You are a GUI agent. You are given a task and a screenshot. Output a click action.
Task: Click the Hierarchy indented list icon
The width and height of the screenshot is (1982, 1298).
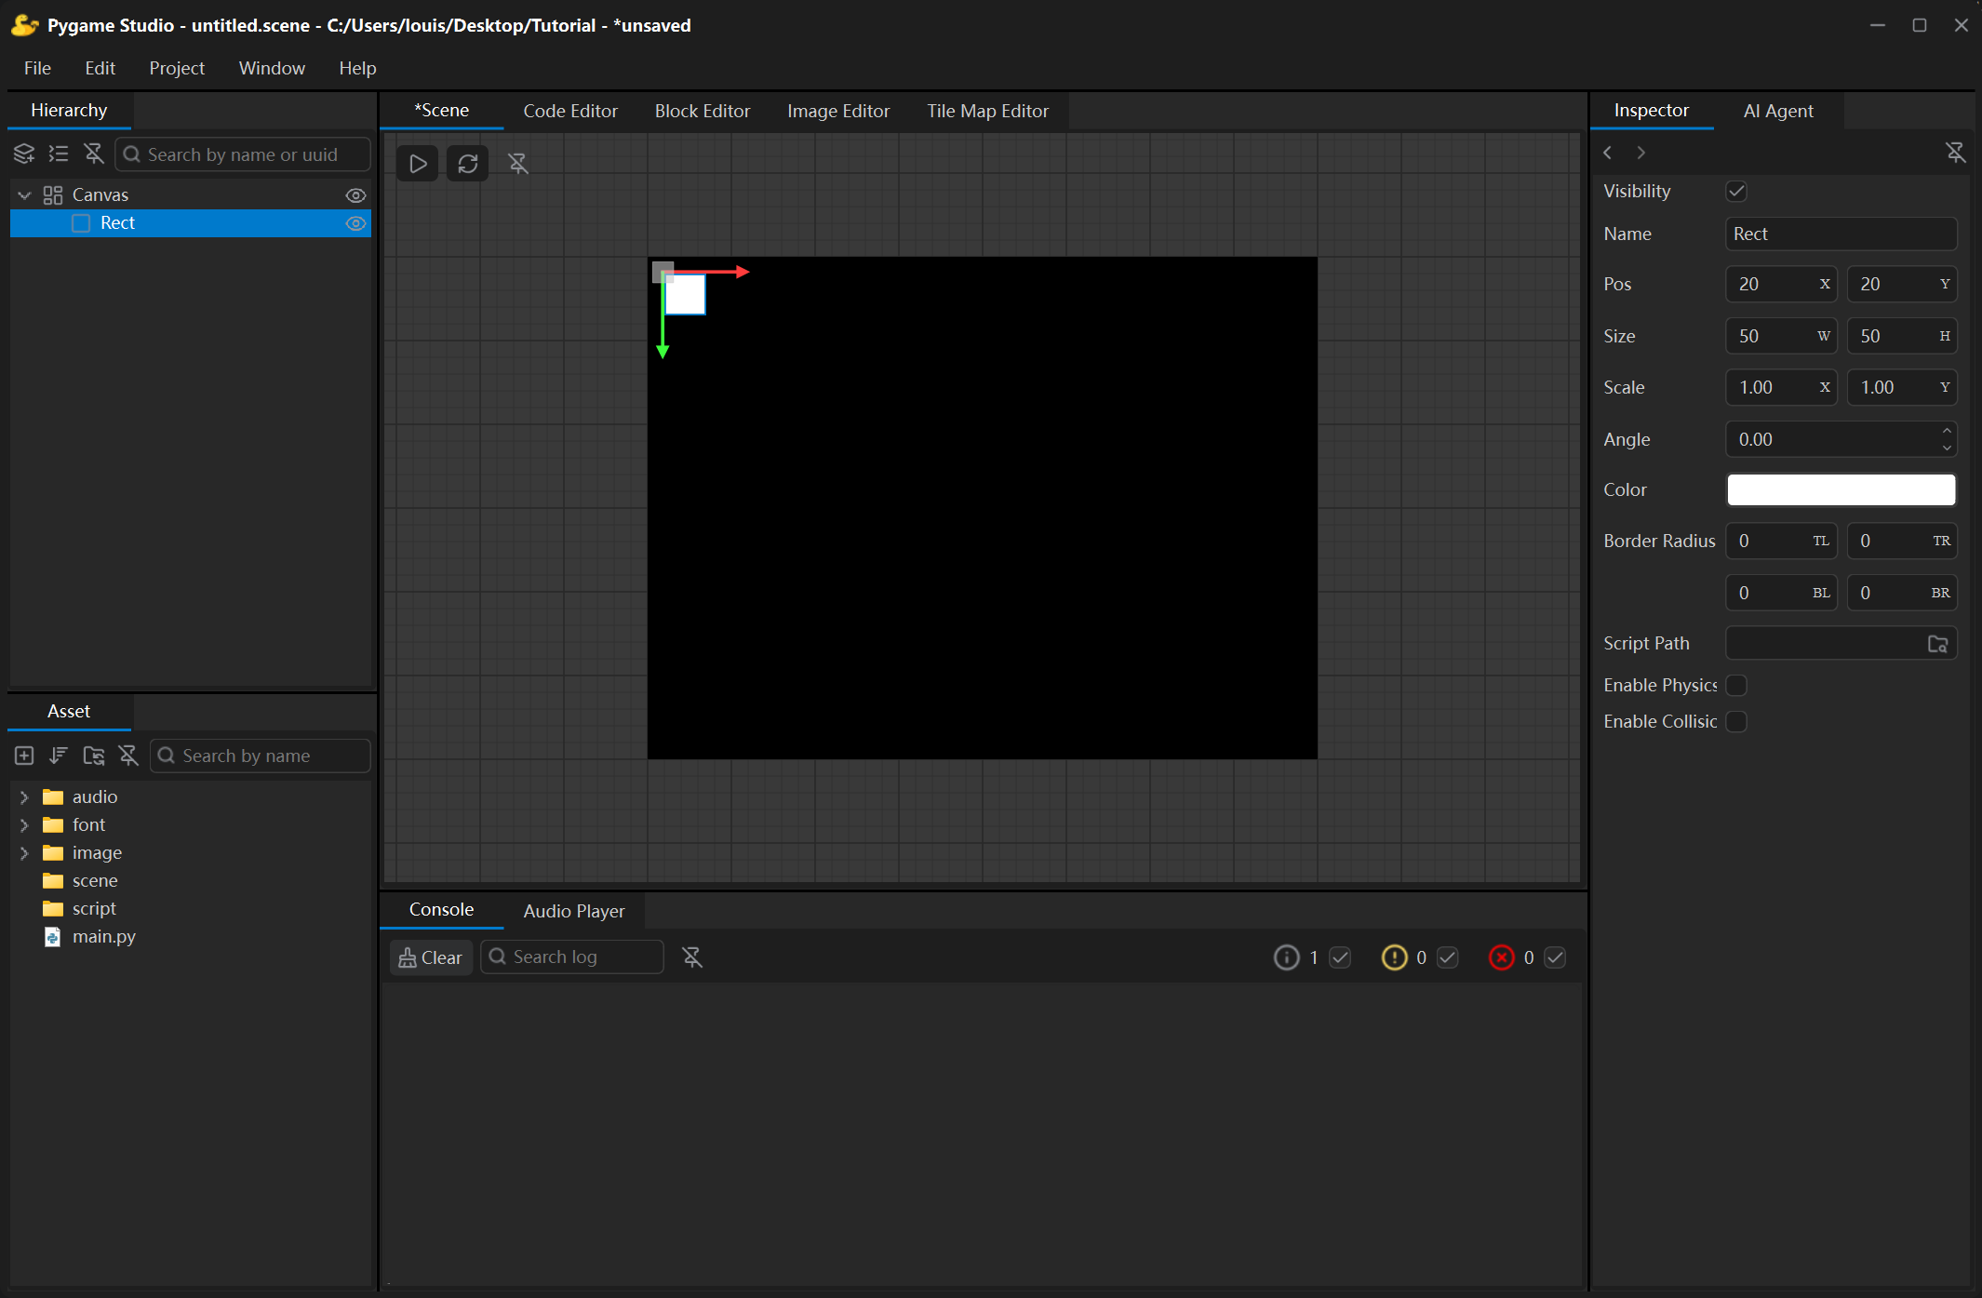click(x=59, y=154)
